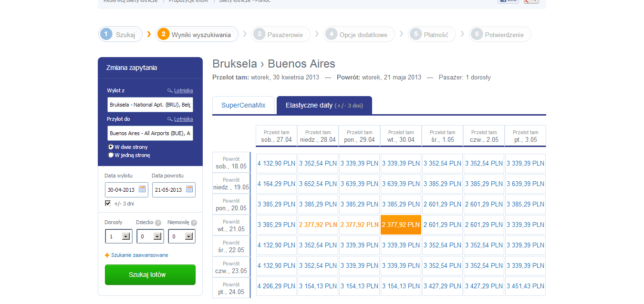The width and height of the screenshot is (644, 304).
Task: Click the Powrót pt., 24.05 row header
Action: click(231, 288)
